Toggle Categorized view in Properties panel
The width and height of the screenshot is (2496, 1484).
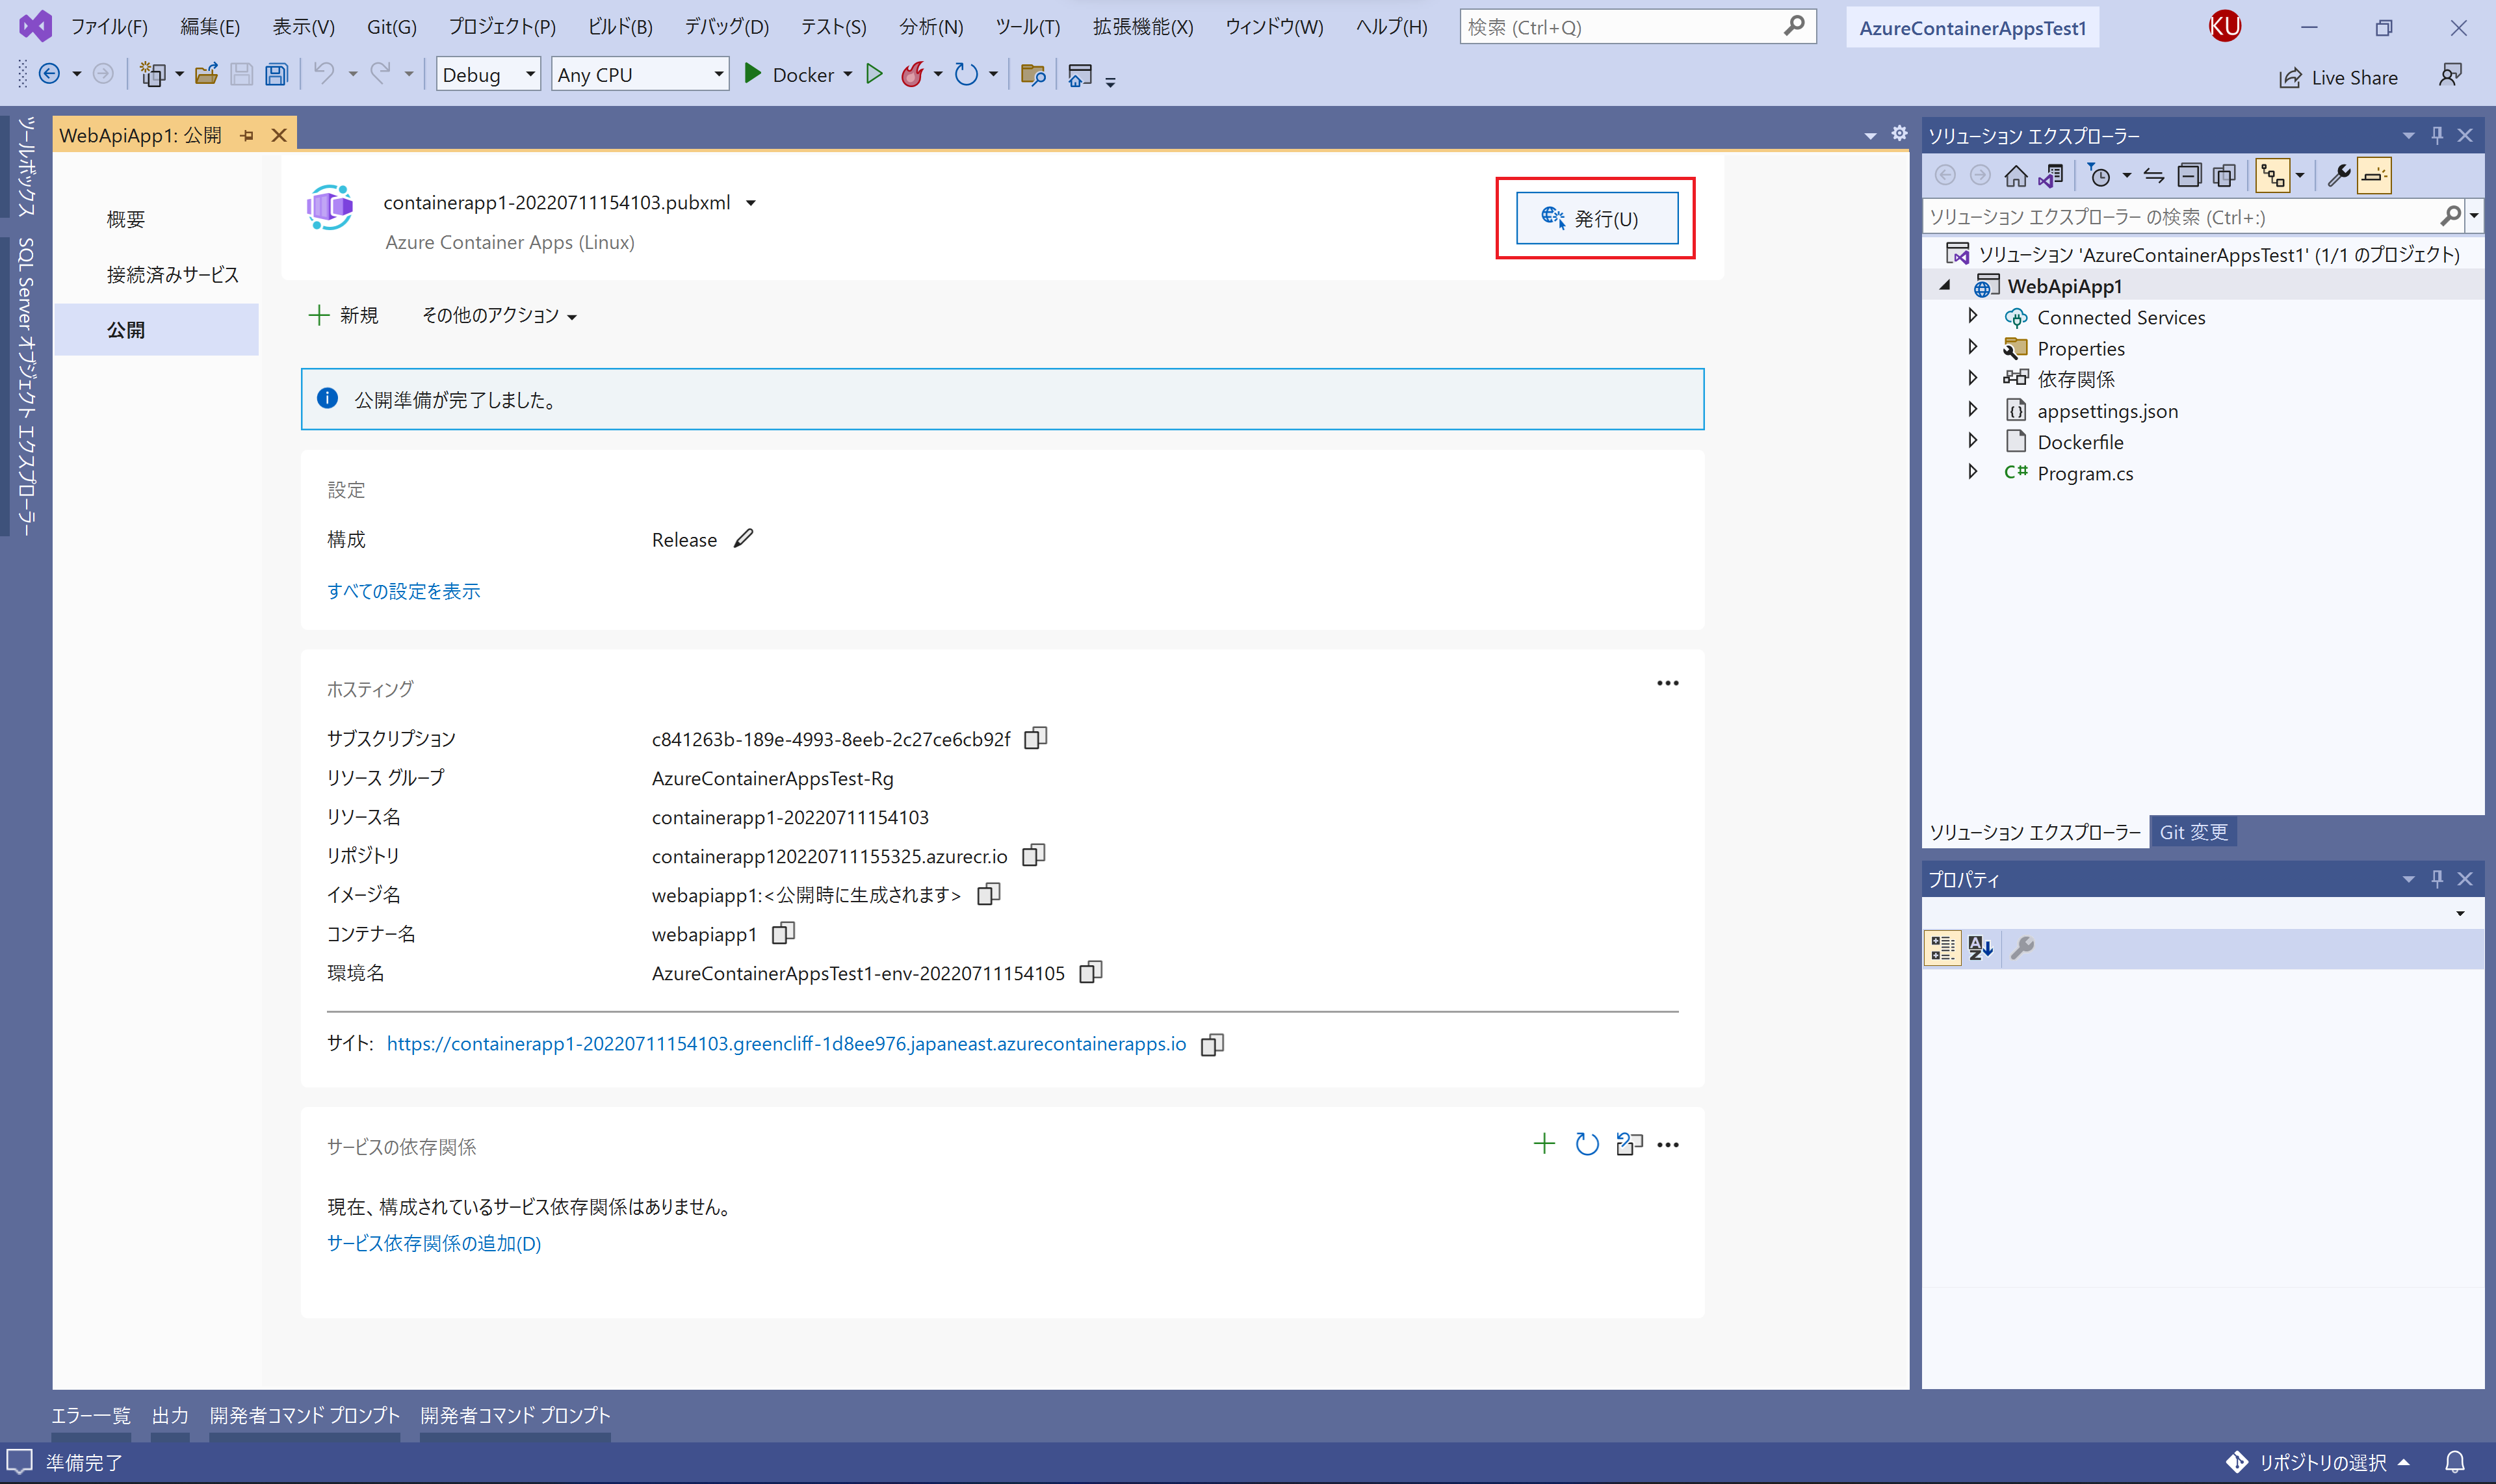coord(1942,947)
